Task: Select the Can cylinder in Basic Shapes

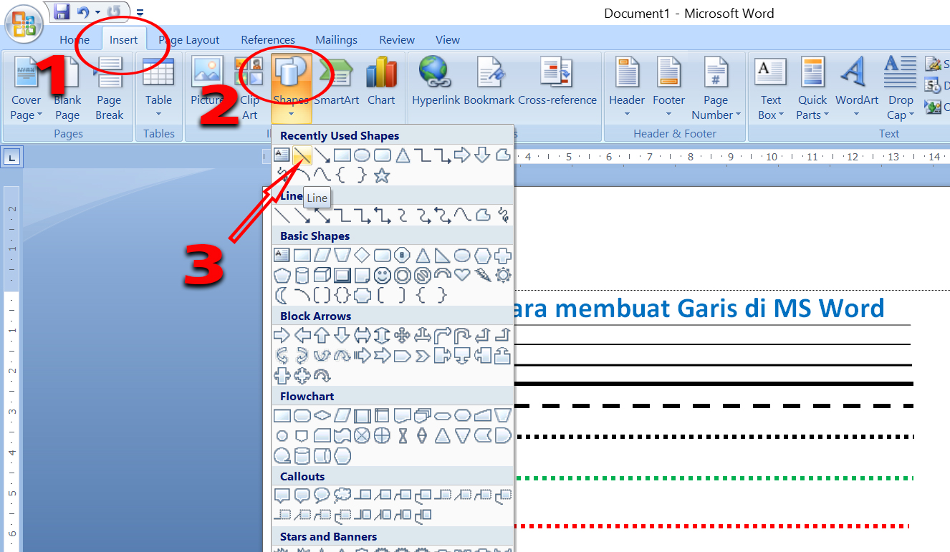Action: pyautogui.click(x=302, y=275)
